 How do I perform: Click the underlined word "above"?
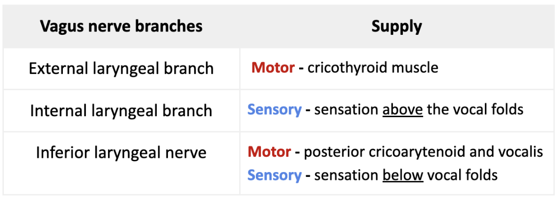pyautogui.click(x=403, y=109)
